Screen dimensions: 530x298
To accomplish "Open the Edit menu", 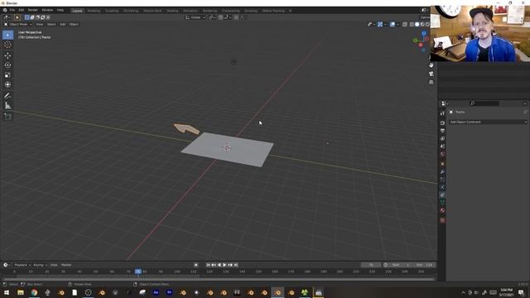I will 22,10.
